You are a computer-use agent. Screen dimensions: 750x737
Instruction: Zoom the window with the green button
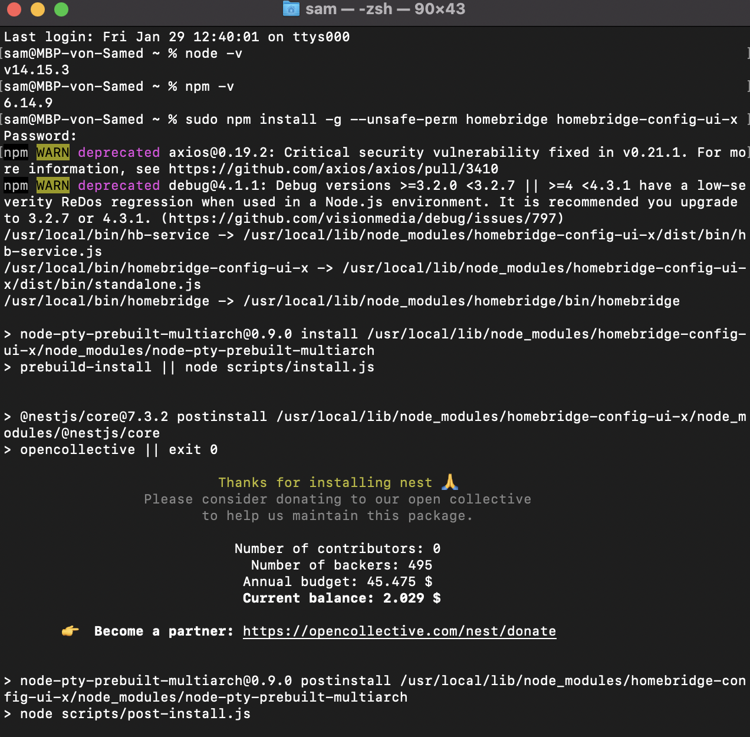coord(61,9)
